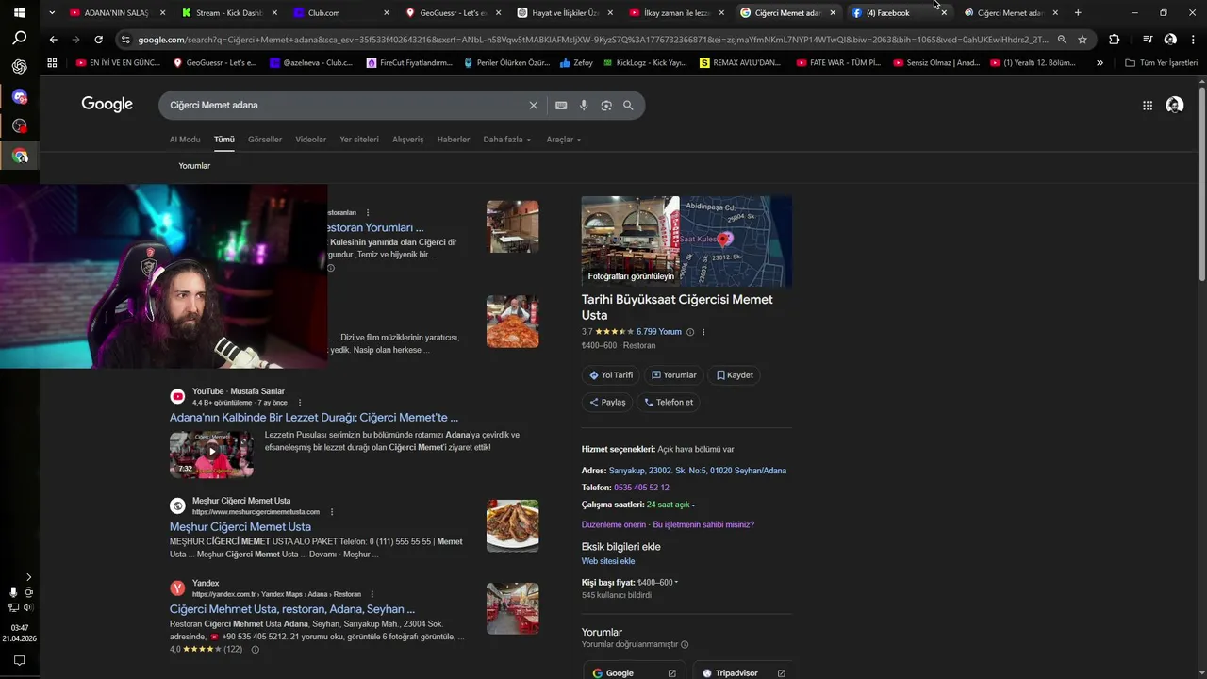
Task: Open the Chrome extensions puzzle icon
Action: 1114,40
